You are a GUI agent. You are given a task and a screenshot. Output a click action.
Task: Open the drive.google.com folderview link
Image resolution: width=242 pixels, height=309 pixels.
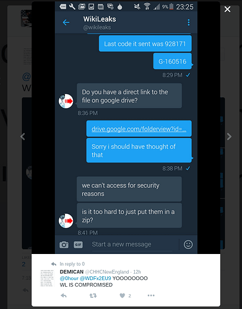click(139, 129)
